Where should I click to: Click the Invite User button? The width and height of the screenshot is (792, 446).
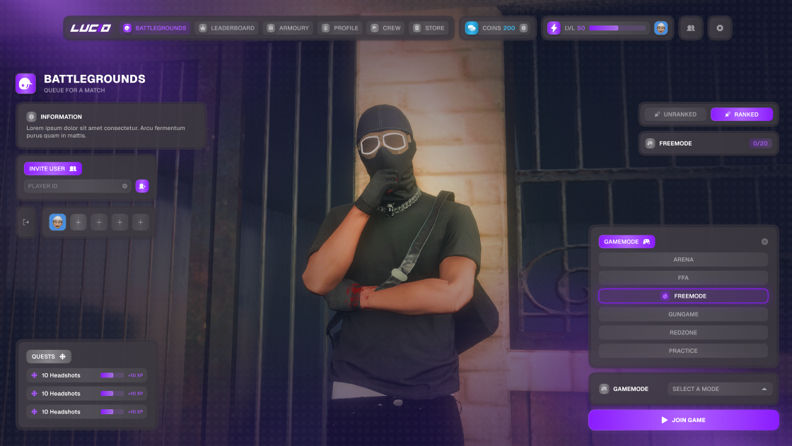(53, 169)
